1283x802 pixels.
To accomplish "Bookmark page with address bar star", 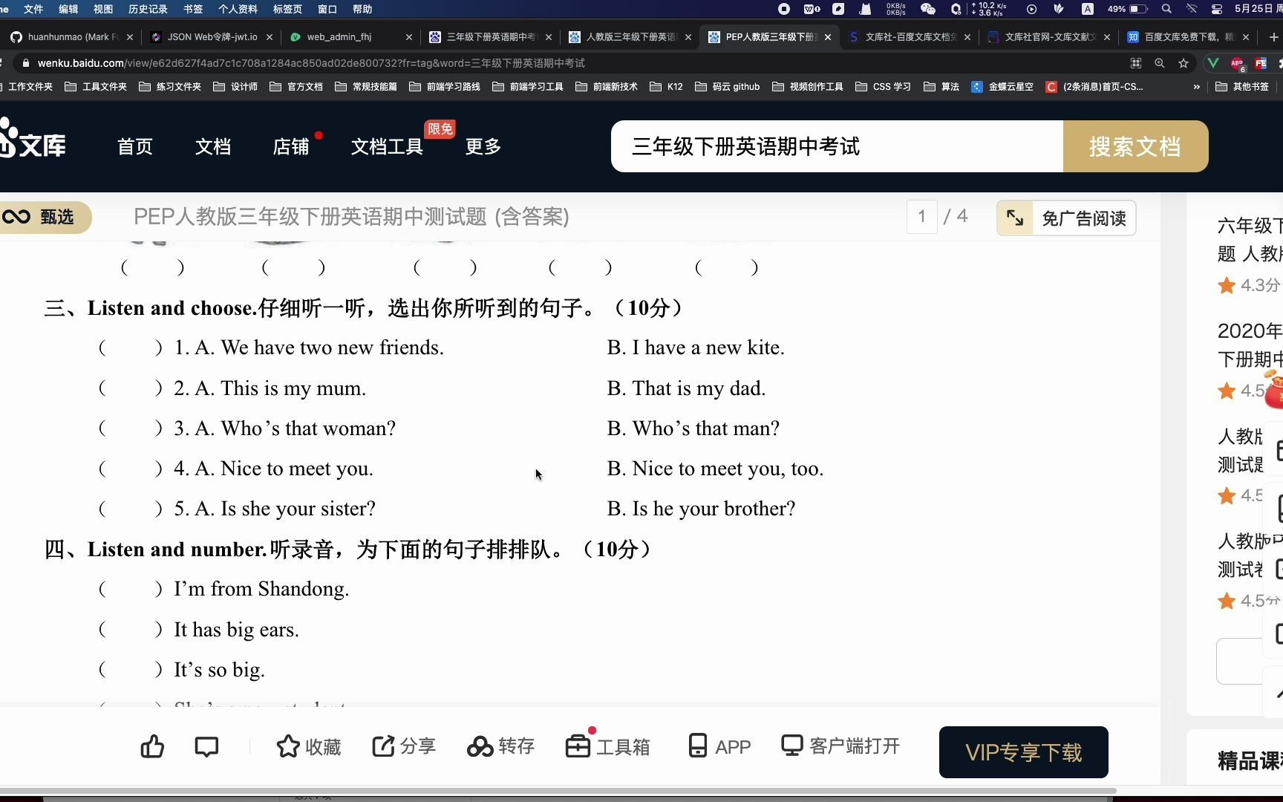I will 1184,63.
